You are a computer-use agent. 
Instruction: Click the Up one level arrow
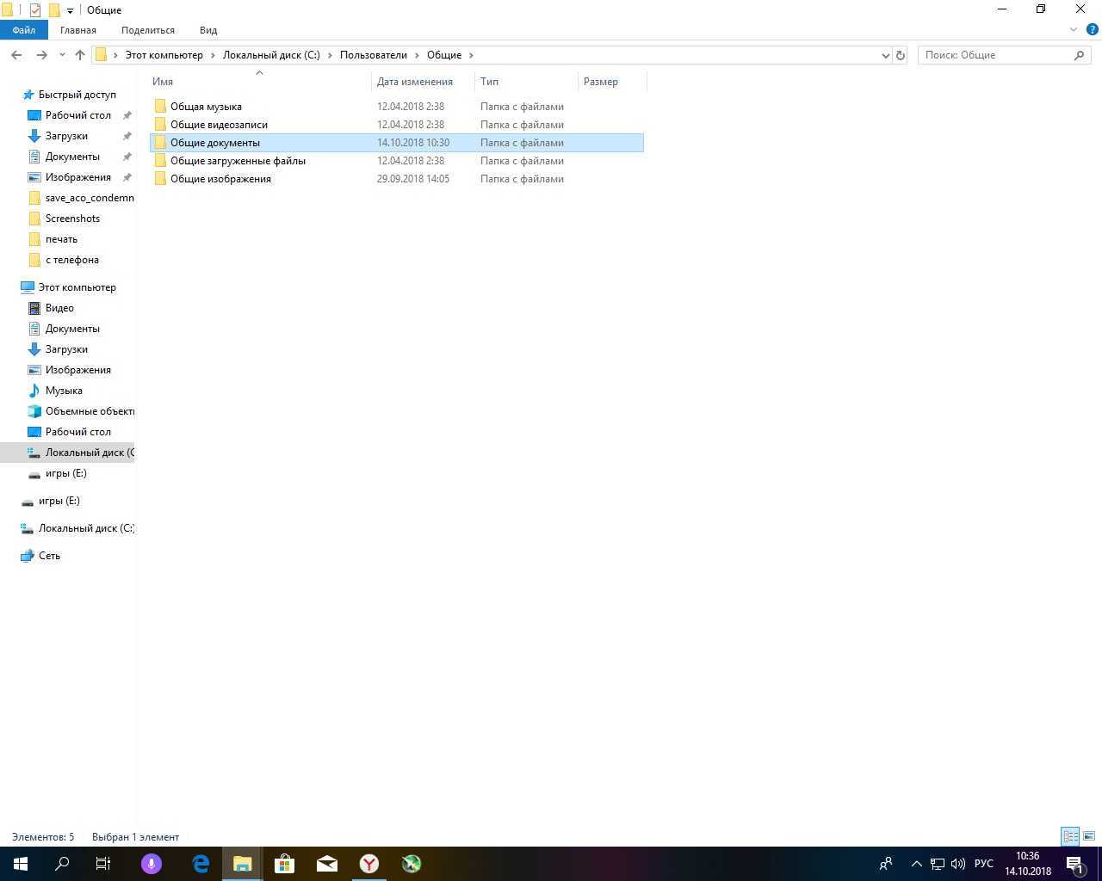(x=80, y=55)
